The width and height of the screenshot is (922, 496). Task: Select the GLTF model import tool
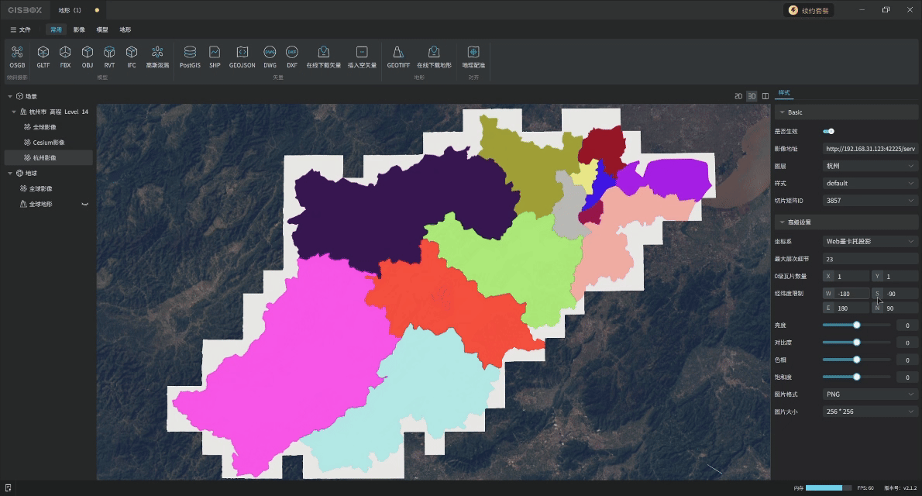(x=43, y=53)
